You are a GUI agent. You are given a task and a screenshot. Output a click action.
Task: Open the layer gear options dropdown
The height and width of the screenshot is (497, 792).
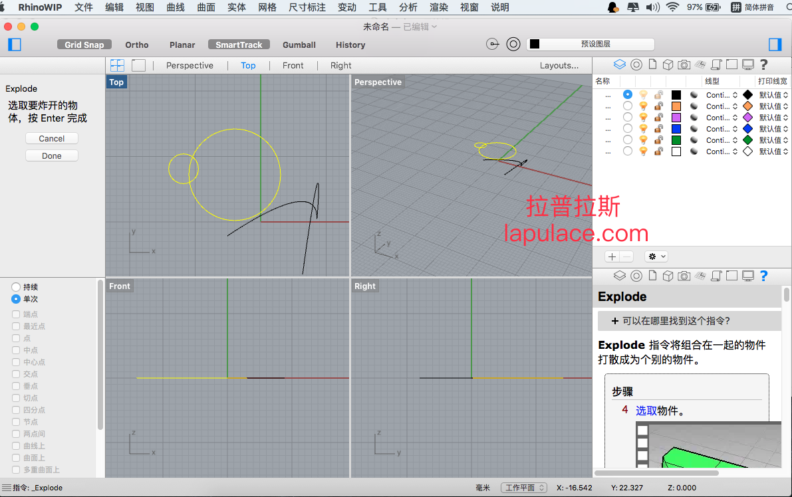(x=656, y=256)
